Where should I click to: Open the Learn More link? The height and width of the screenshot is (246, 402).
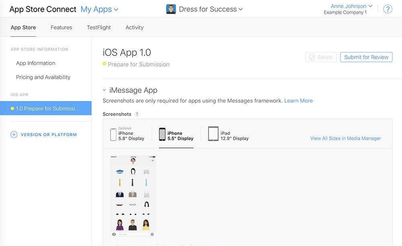(298, 101)
